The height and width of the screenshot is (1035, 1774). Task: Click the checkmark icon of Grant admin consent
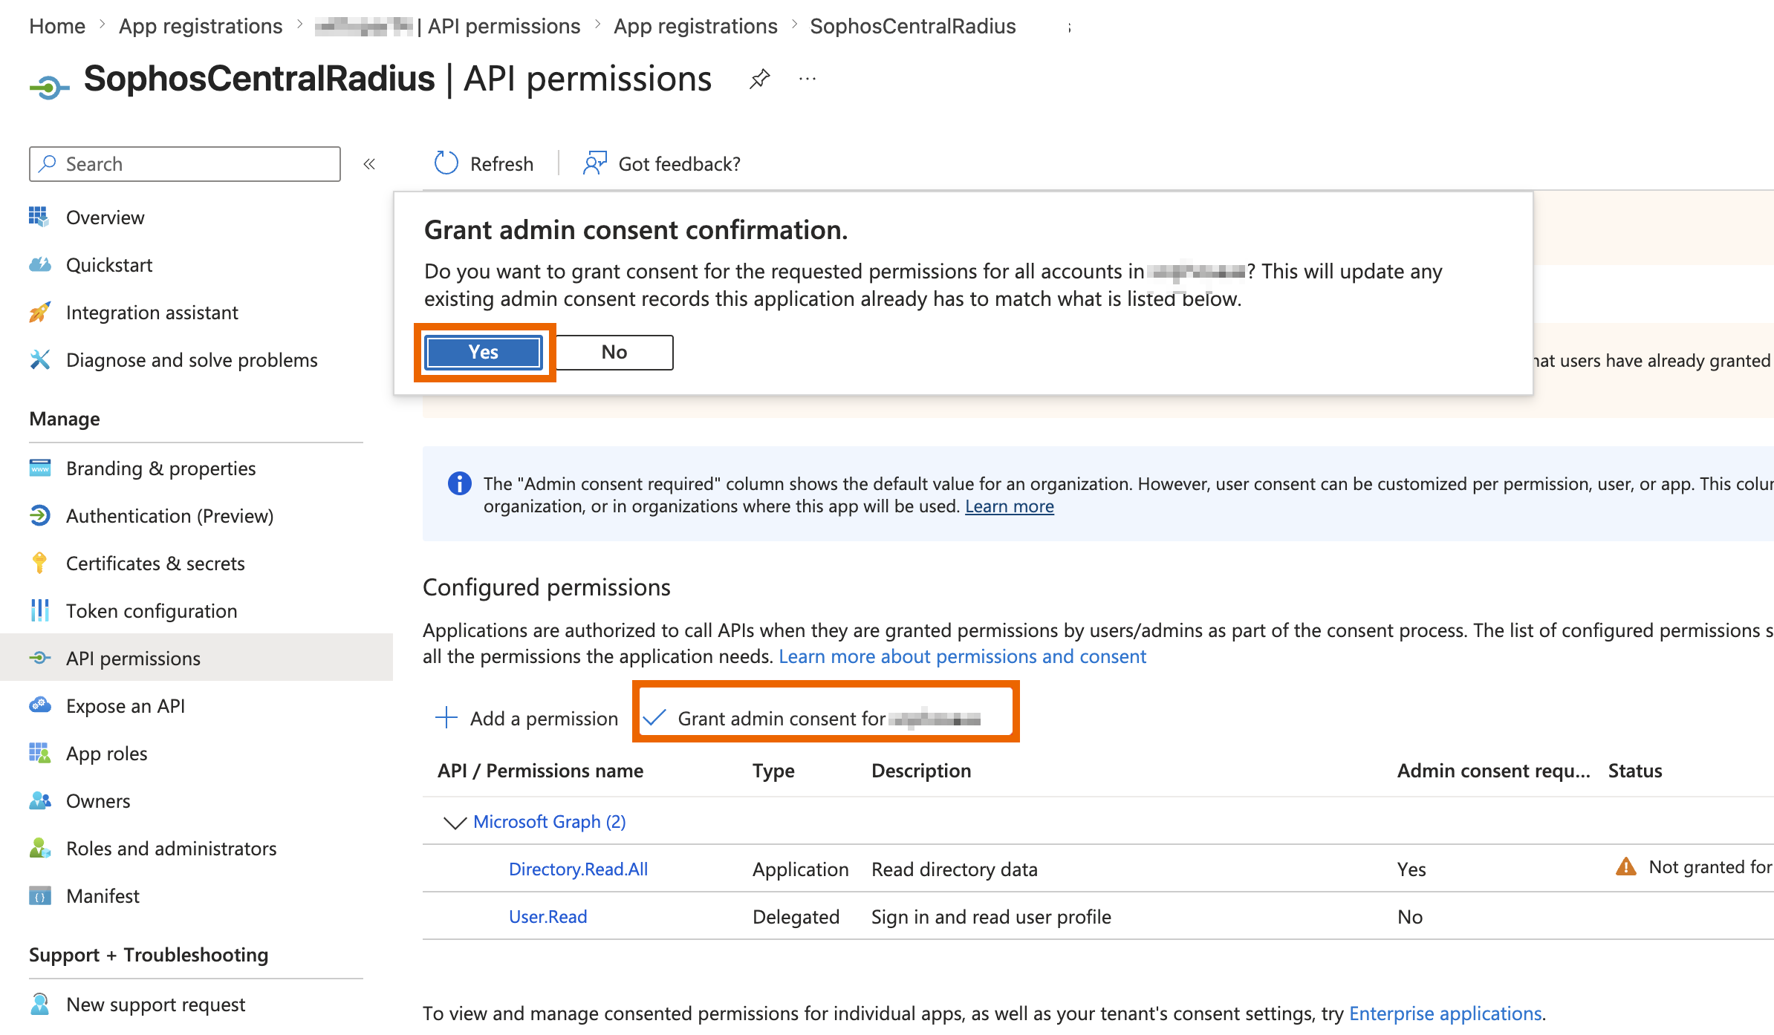pos(654,717)
